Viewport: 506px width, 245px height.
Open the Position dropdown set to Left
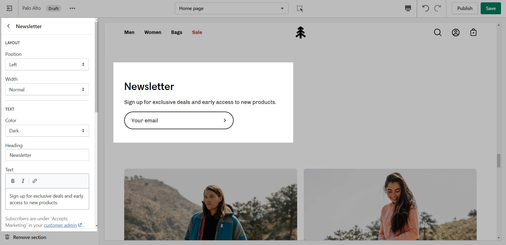(x=47, y=64)
